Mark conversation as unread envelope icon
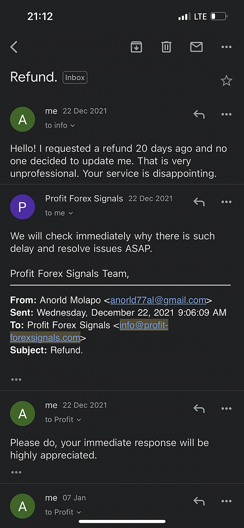The width and height of the screenshot is (244, 528). coord(196,47)
